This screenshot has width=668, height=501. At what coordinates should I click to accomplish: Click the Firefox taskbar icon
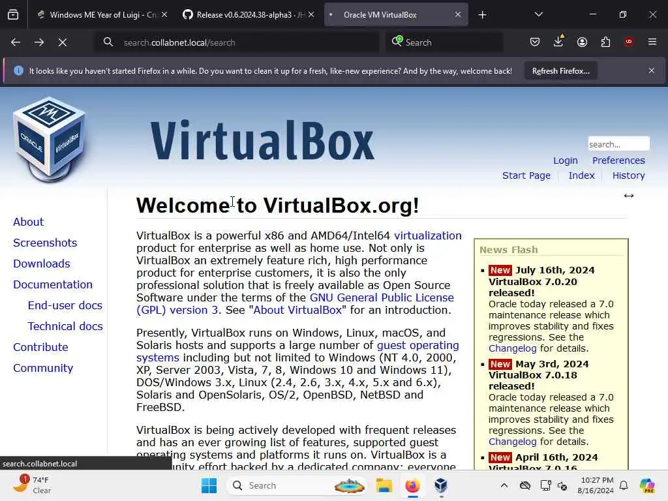point(412,485)
